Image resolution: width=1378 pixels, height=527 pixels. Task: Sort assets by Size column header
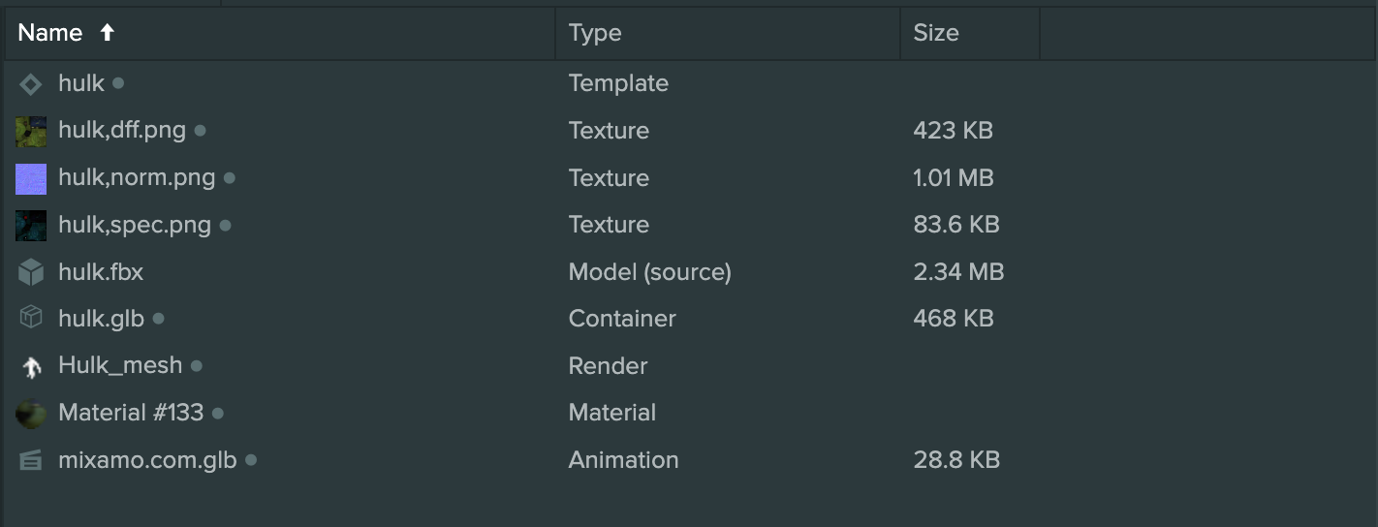pos(936,33)
